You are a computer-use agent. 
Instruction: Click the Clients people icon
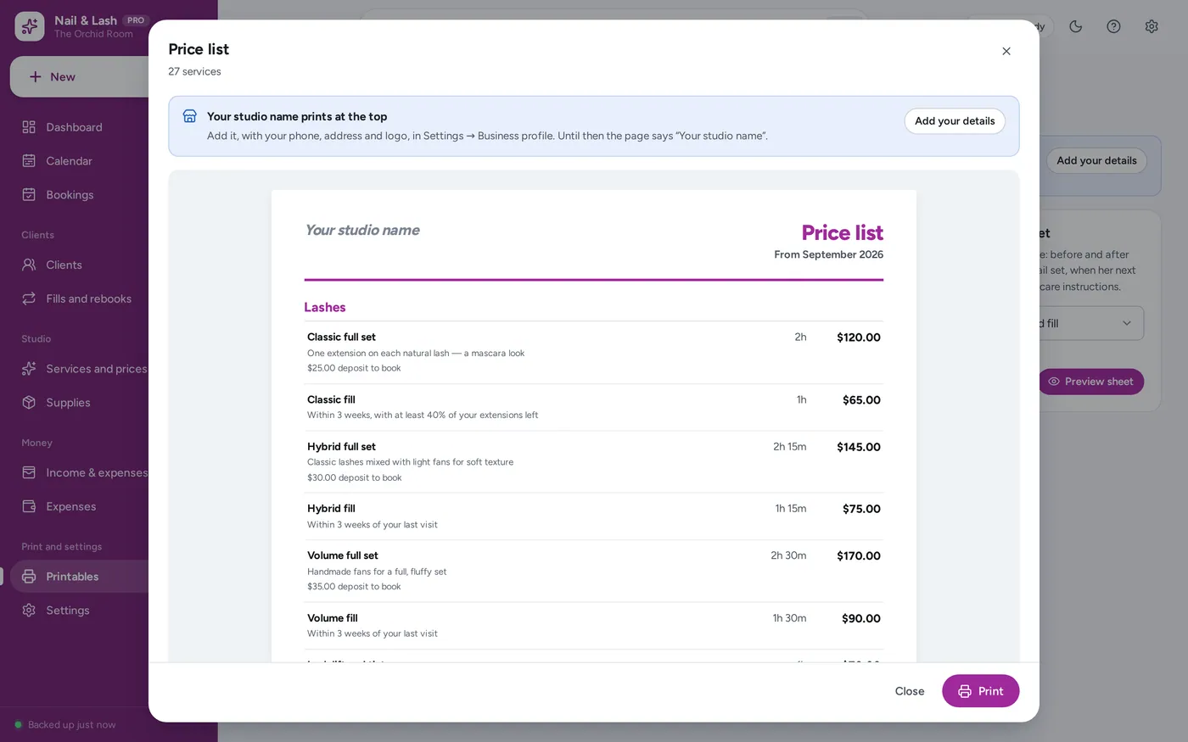(29, 265)
